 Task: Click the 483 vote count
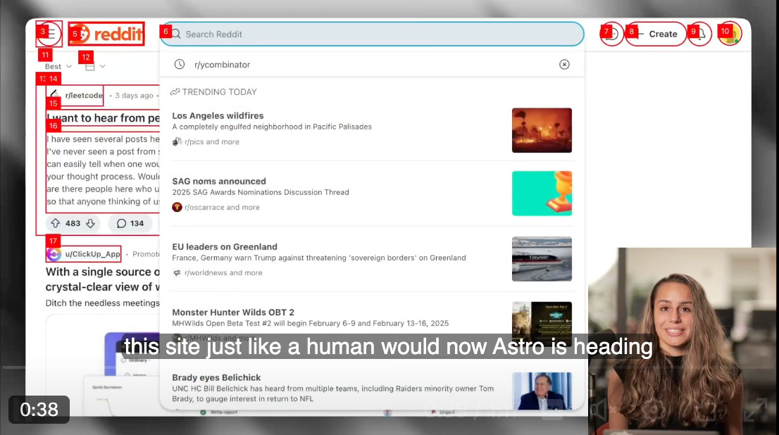pos(73,223)
